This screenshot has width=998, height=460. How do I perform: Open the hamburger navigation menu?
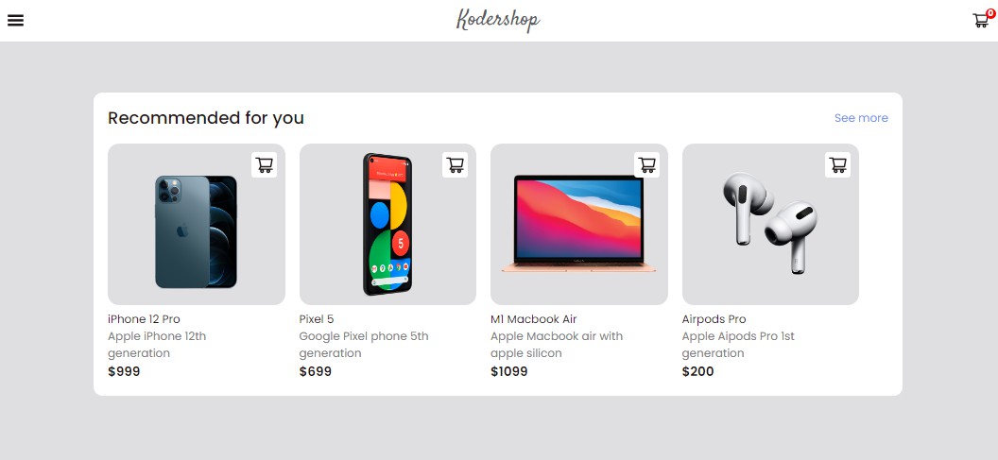15,21
